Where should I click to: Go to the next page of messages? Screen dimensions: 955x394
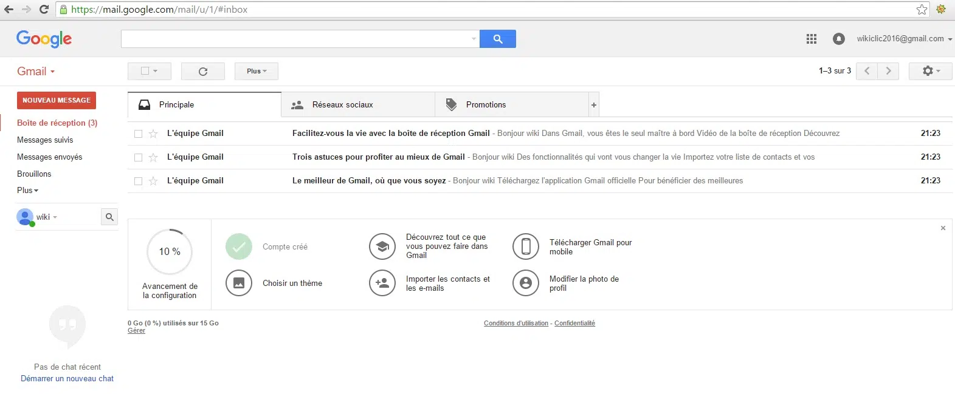(888, 71)
